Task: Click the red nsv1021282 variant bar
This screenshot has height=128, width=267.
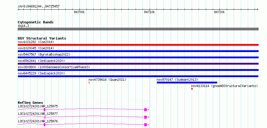Action: point(138,45)
